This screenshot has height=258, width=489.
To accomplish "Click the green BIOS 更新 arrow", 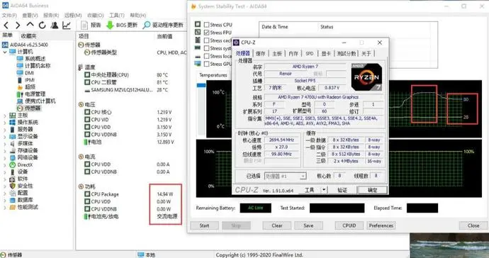I will click(x=110, y=25).
